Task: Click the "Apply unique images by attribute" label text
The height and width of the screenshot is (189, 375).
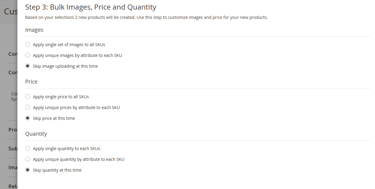Action: pos(78,55)
